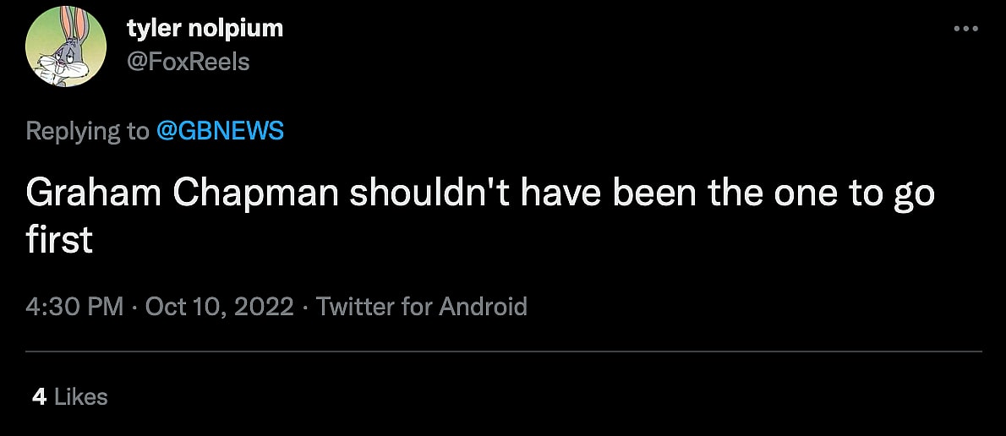Open tyler nolpium's profile via display name

[x=205, y=28]
